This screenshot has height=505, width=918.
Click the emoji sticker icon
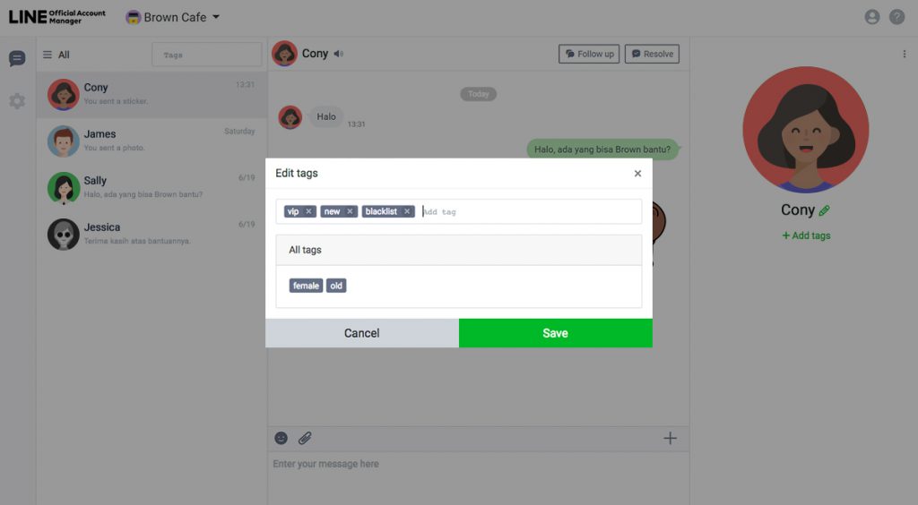coord(281,438)
